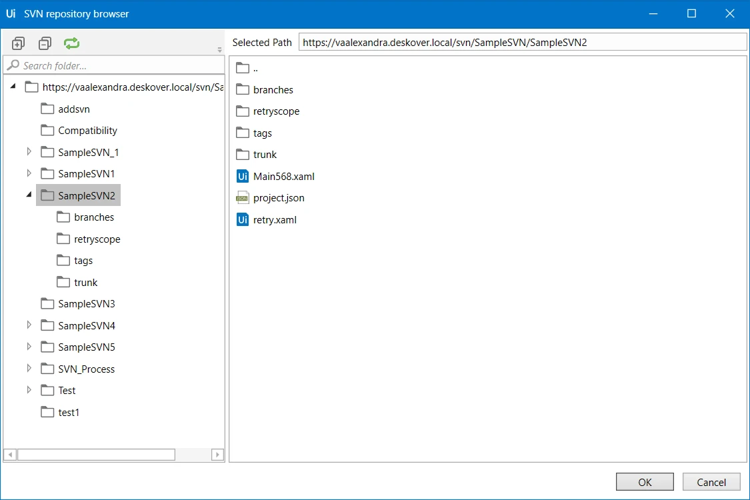Expand the SampleSVN1 tree node

(29, 173)
